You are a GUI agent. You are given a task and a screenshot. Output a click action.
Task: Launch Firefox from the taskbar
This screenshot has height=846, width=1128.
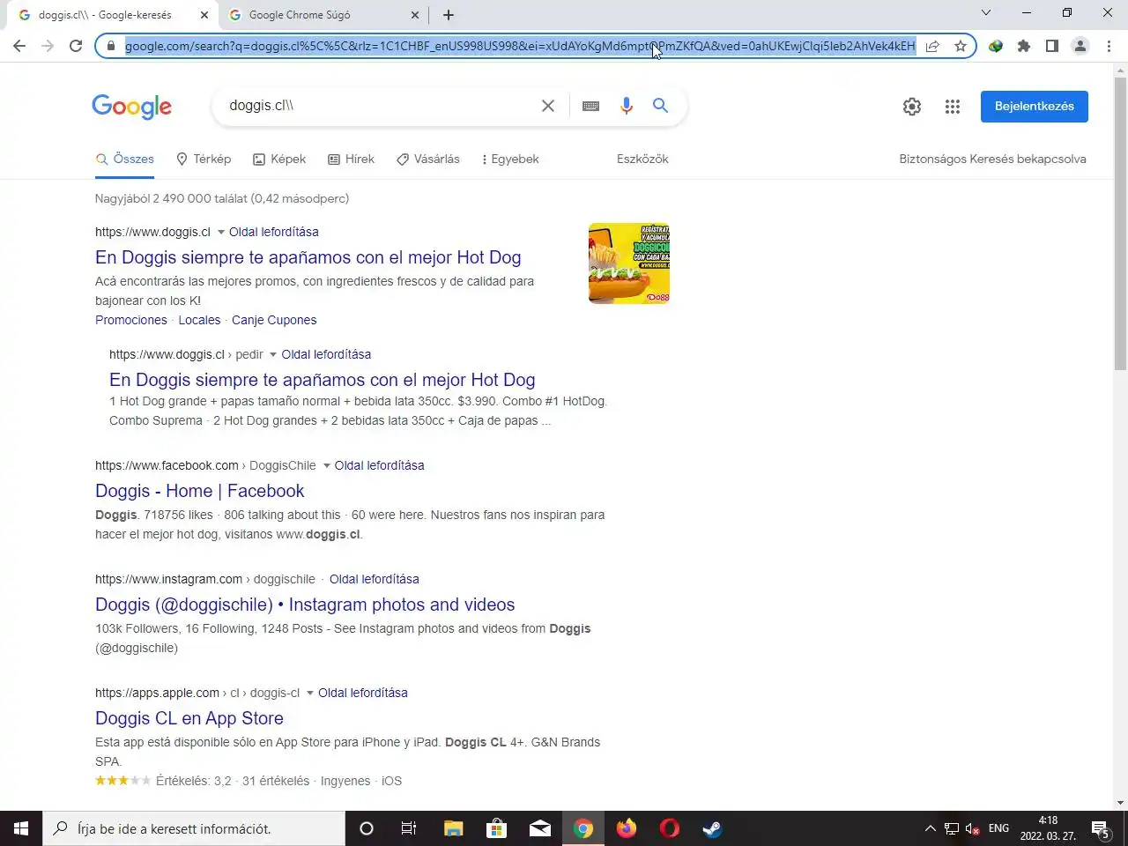click(x=627, y=828)
